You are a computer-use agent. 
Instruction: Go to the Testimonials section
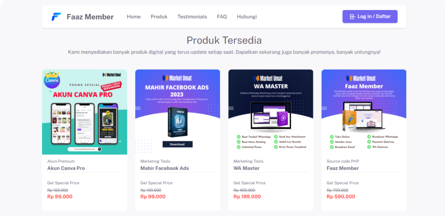point(192,17)
